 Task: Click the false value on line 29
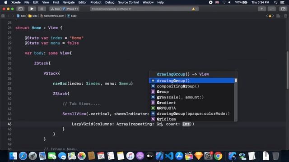pos(73,43)
